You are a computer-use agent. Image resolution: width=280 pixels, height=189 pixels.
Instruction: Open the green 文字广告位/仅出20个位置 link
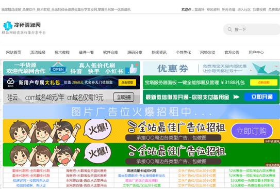tap(141, 185)
